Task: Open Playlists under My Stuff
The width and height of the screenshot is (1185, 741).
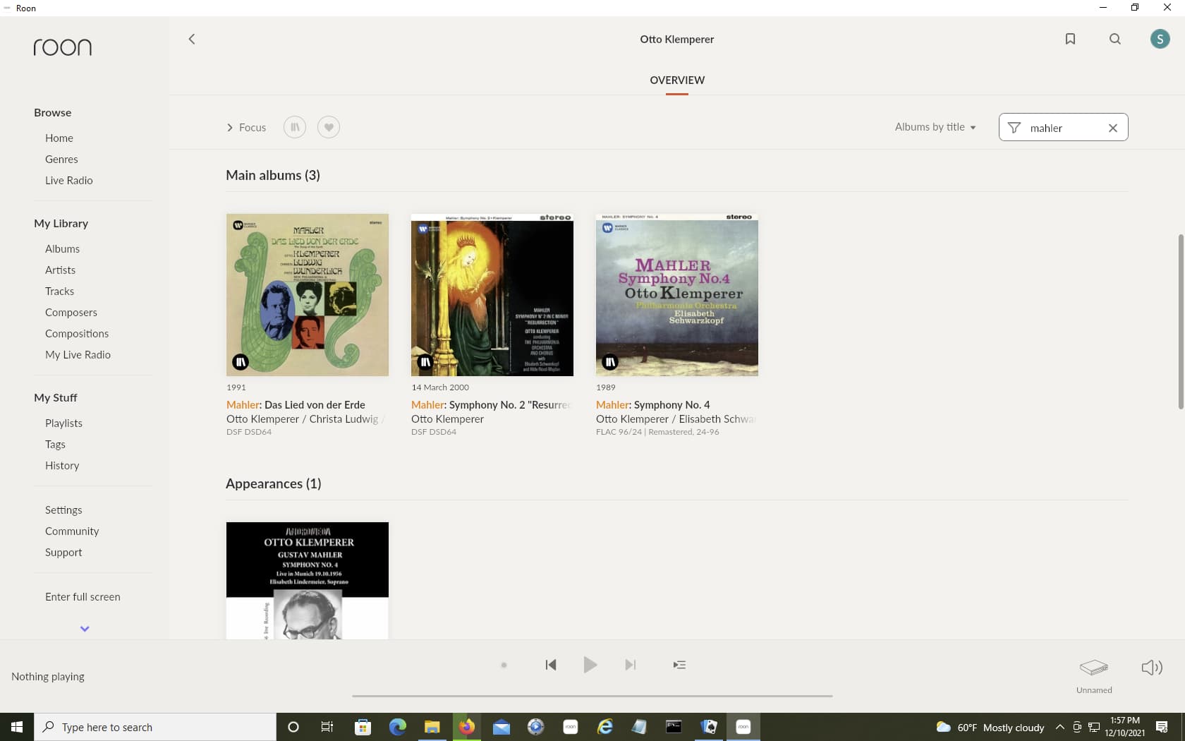Action: [x=63, y=423]
